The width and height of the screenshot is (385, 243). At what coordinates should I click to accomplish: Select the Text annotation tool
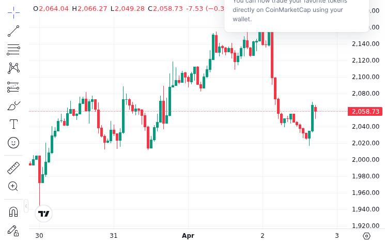coord(13,124)
